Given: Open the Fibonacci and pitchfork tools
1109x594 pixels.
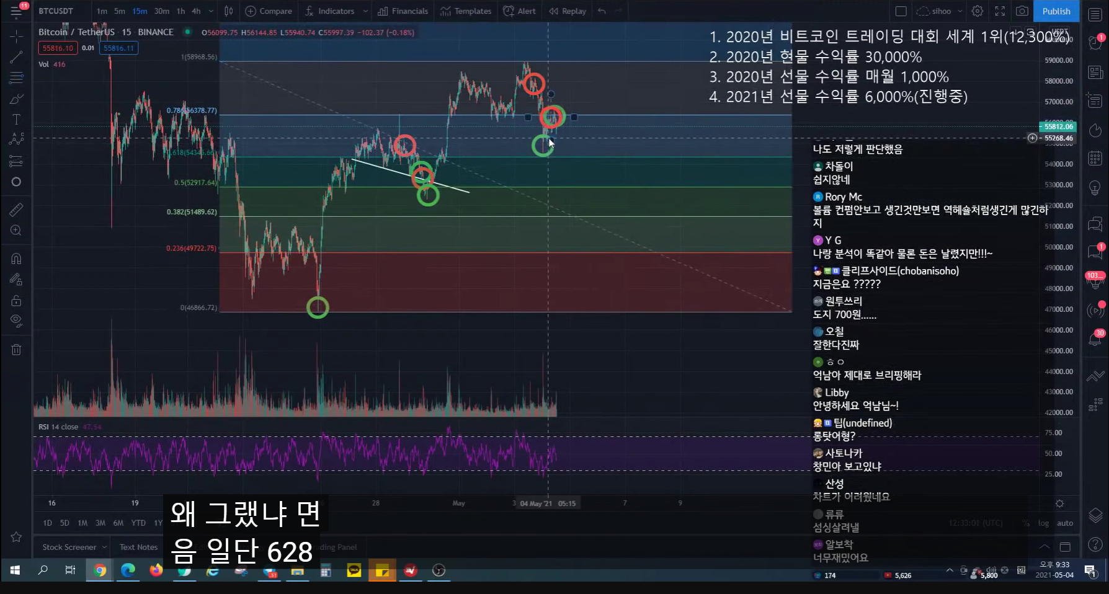Looking at the screenshot, I should [16, 78].
